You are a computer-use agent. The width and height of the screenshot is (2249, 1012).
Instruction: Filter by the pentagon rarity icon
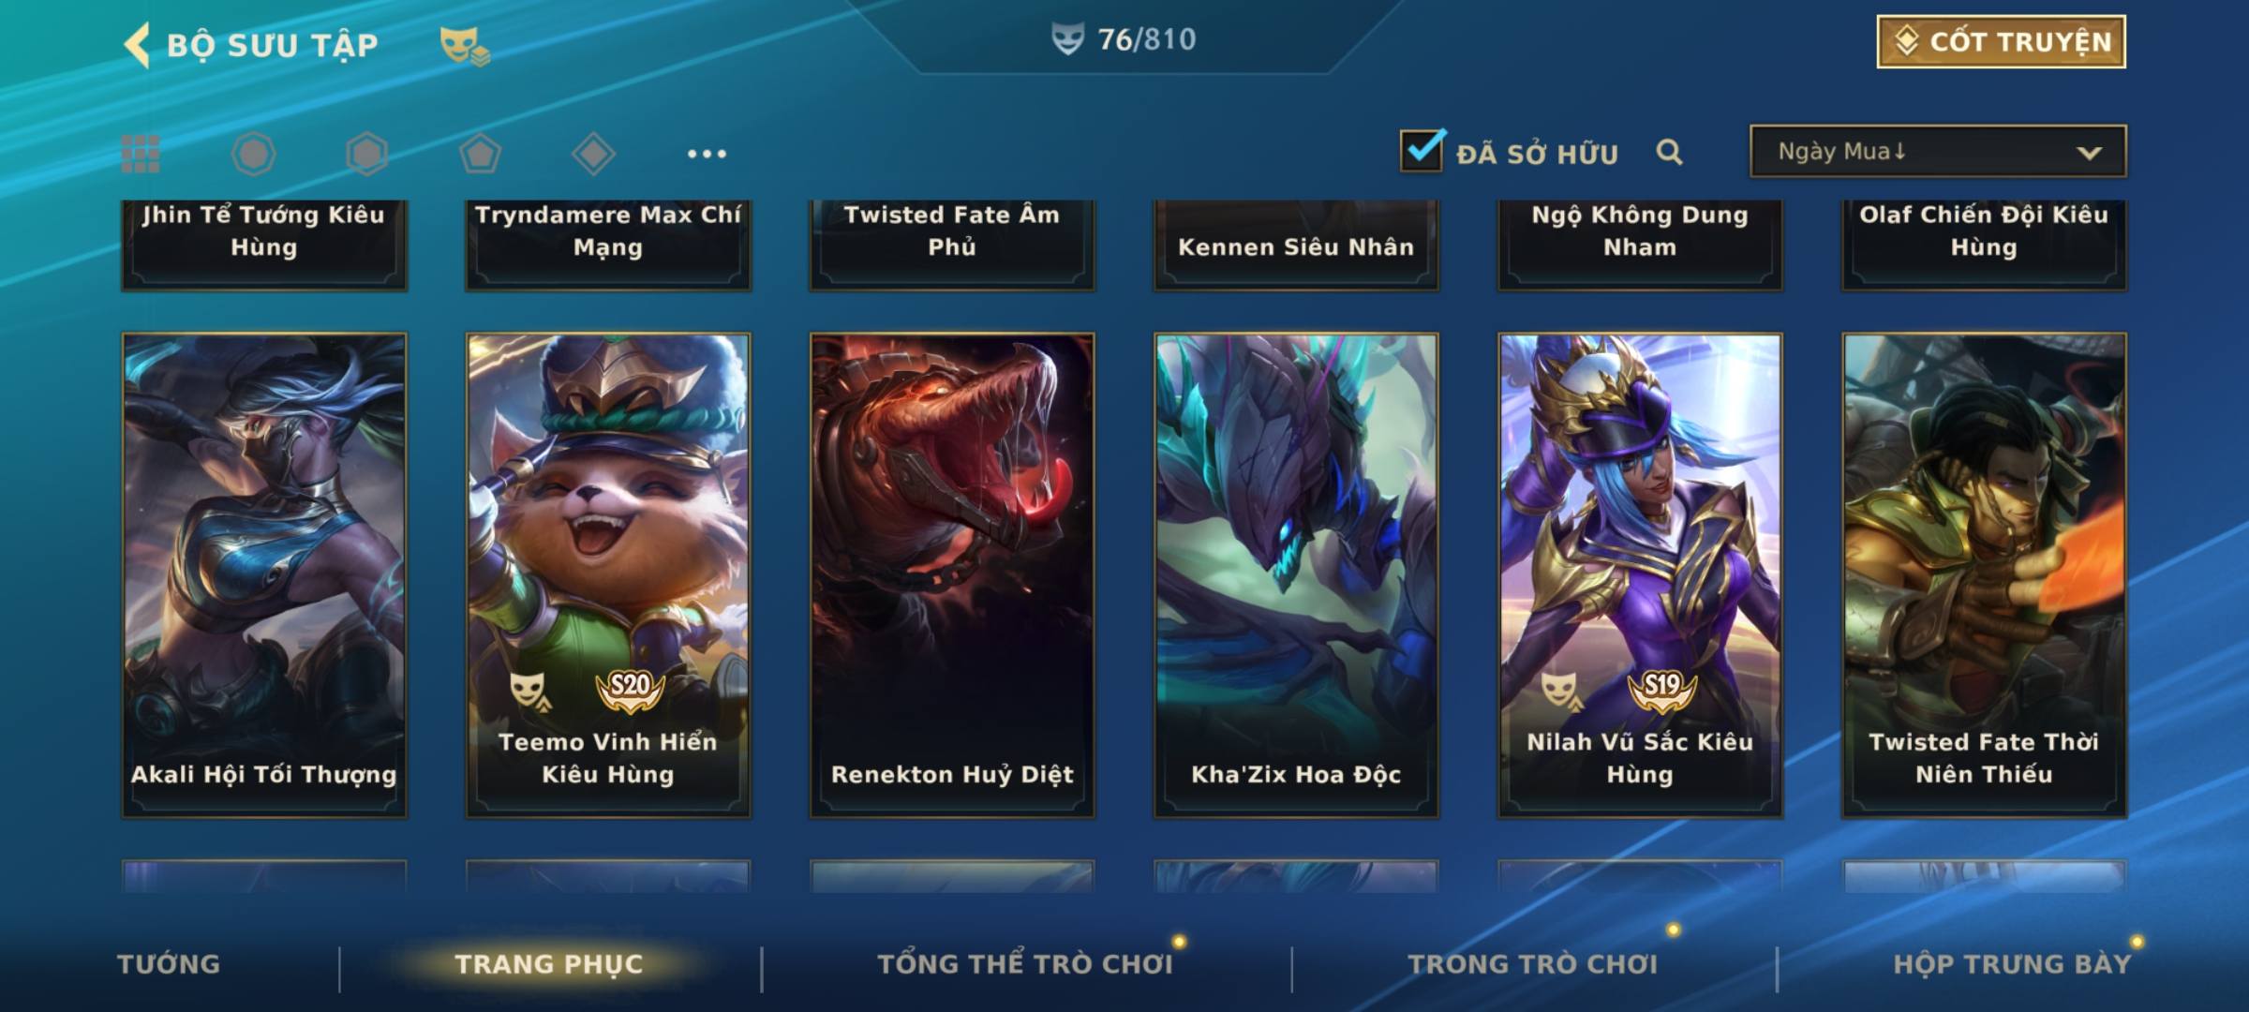tap(480, 154)
